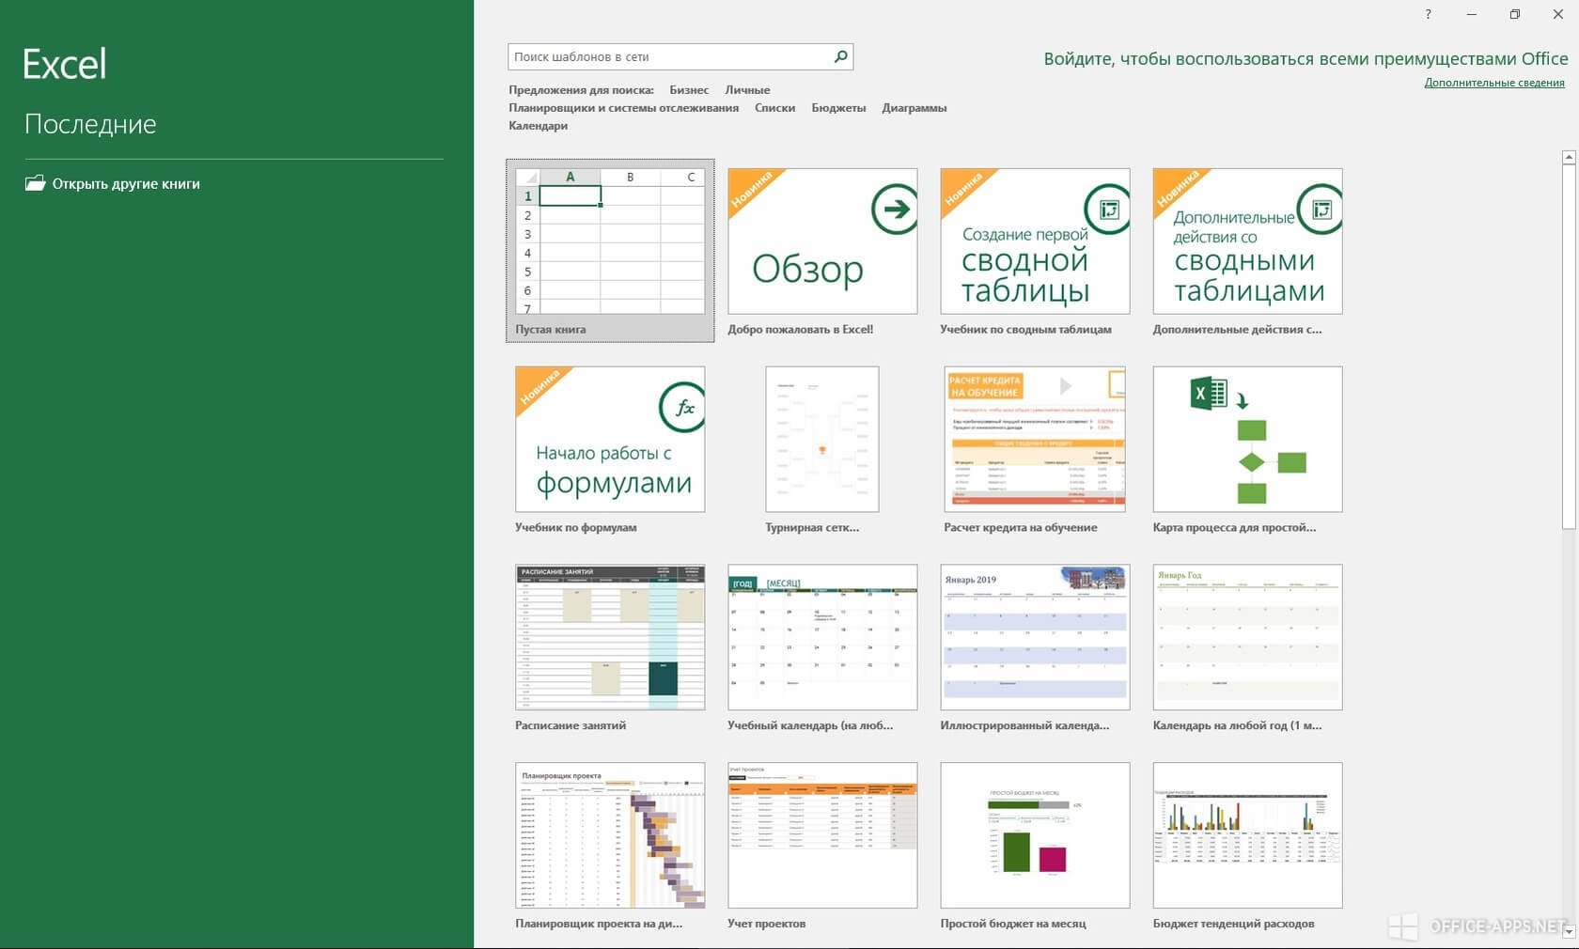1579x949 pixels.
Task: Open Дополнительные действия со сводными таблицами template
Action: [1247, 241]
